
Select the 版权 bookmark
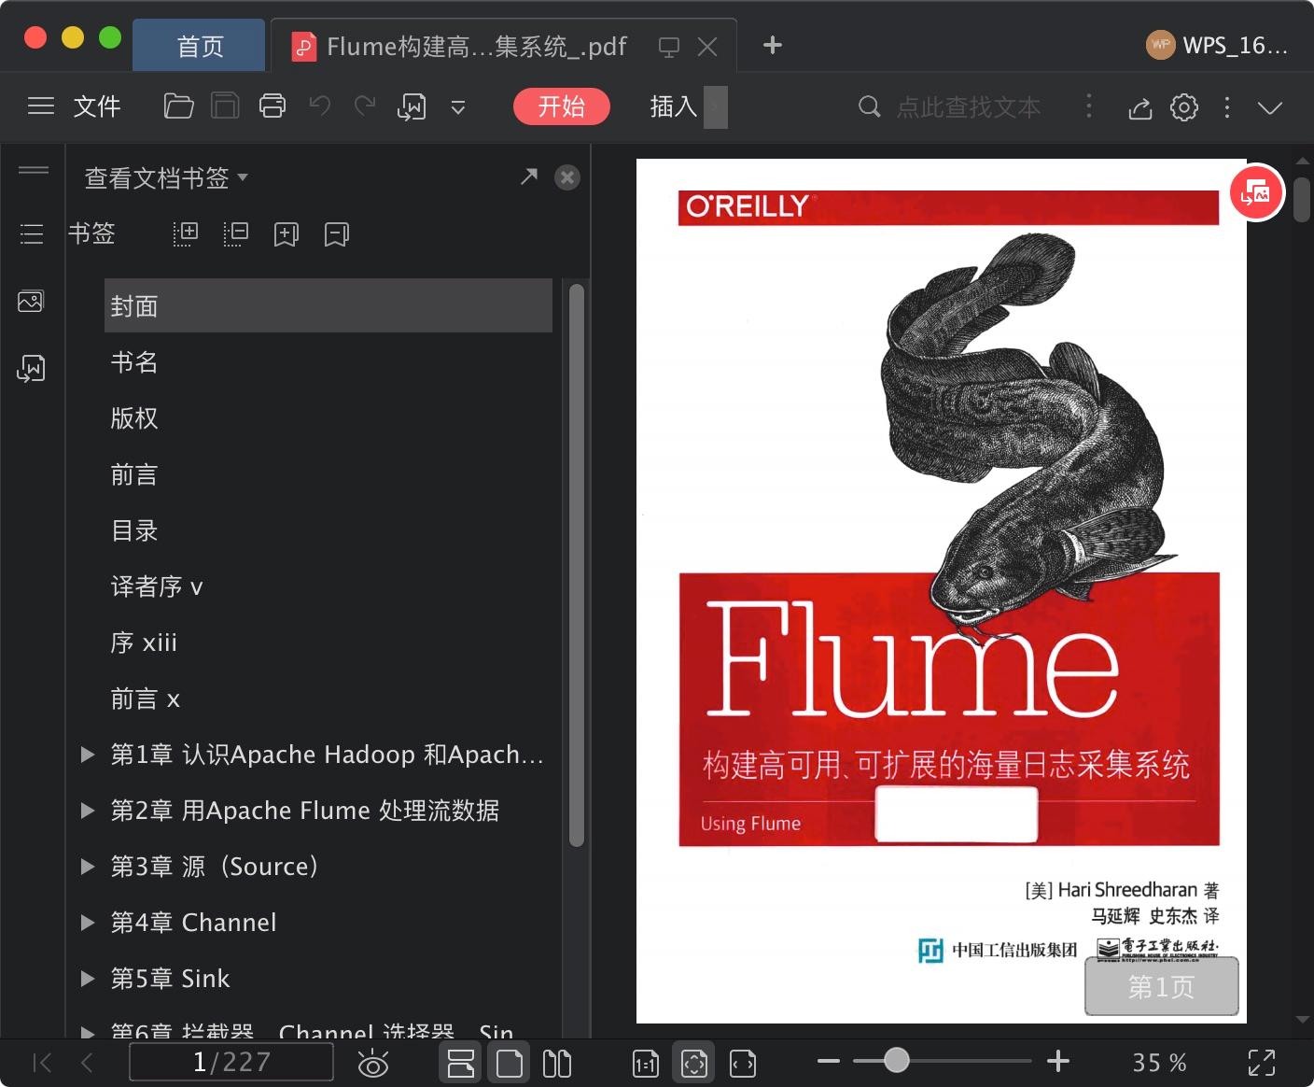click(x=134, y=418)
